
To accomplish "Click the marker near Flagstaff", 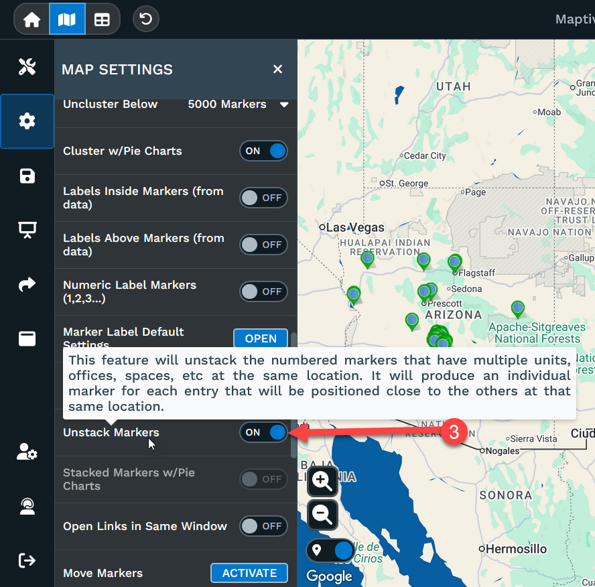I will pyautogui.click(x=454, y=262).
